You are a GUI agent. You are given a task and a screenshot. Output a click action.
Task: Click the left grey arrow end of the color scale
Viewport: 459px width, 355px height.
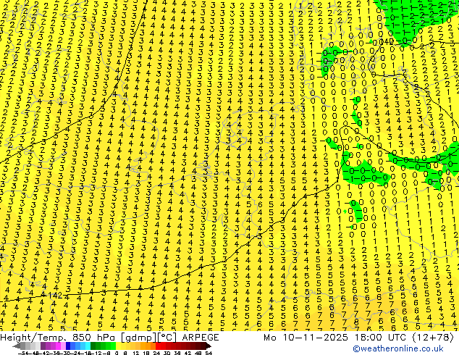tap(17, 346)
